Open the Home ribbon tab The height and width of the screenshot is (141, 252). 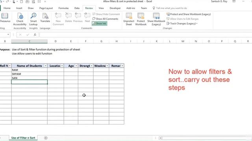pyautogui.click(x=7, y=8)
